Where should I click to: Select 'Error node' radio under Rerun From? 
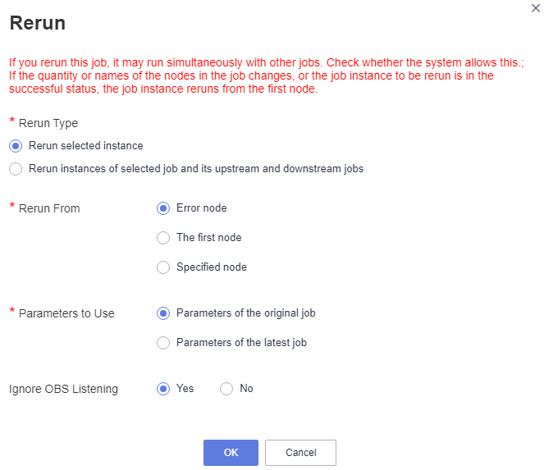[163, 208]
